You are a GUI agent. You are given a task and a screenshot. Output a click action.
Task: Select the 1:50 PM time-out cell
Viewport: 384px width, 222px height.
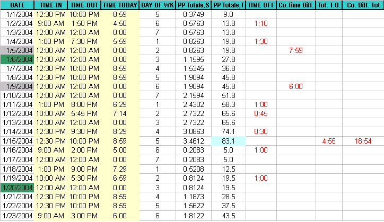click(x=84, y=23)
